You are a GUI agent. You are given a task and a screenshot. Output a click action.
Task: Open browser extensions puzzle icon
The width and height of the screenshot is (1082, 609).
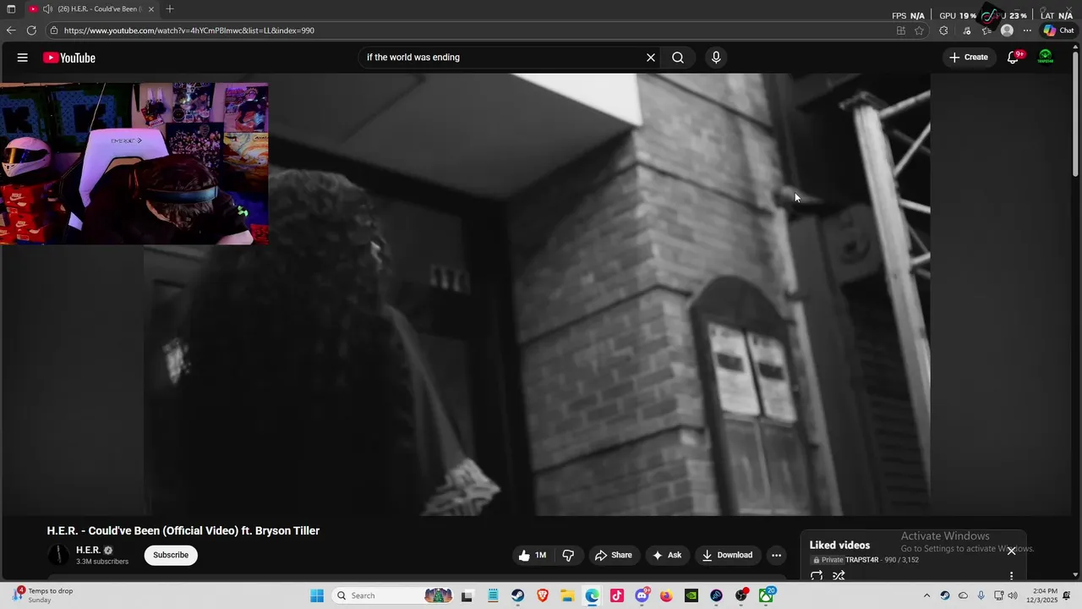point(943,30)
